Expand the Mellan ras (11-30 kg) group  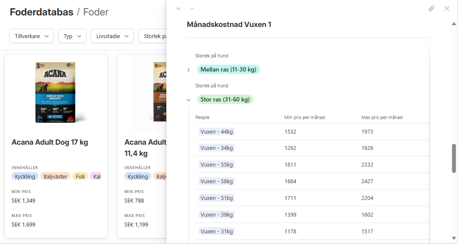coord(189,70)
